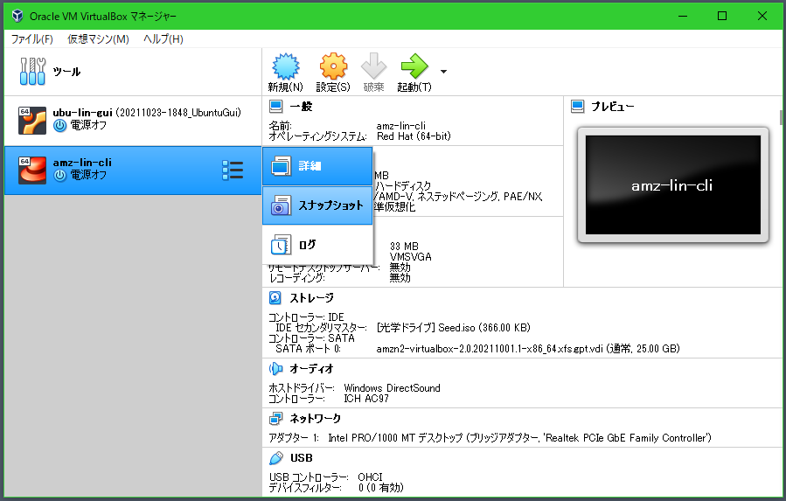Close the VirtualBox manager window
786x501 pixels.
[762, 16]
